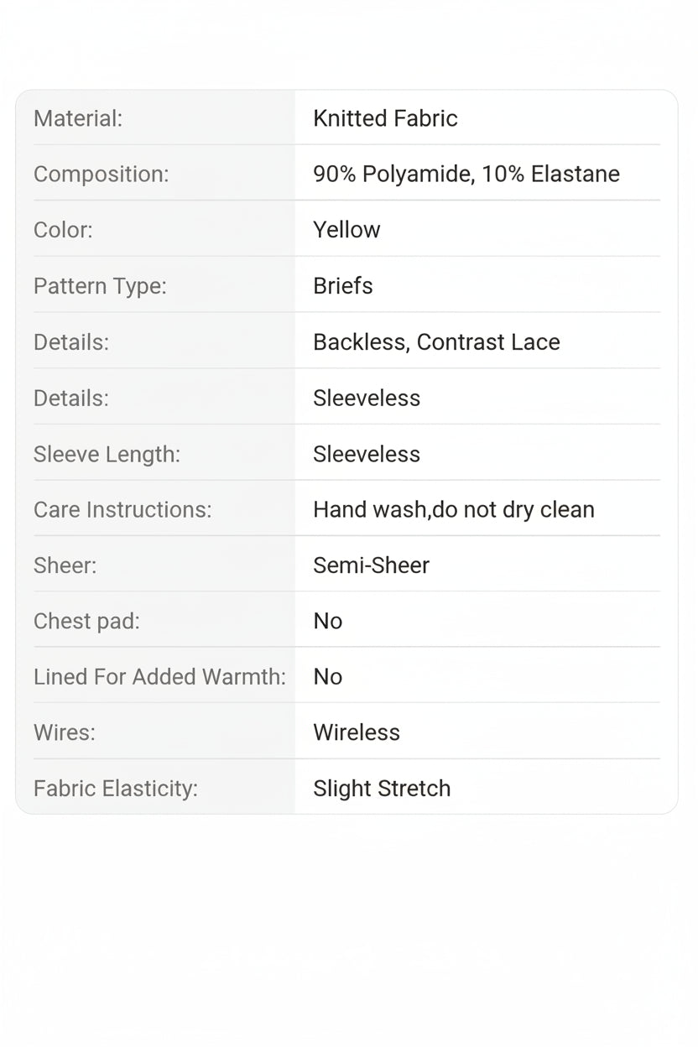Select the Yellow color value
The width and height of the screenshot is (698, 1047).
[x=346, y=230]
